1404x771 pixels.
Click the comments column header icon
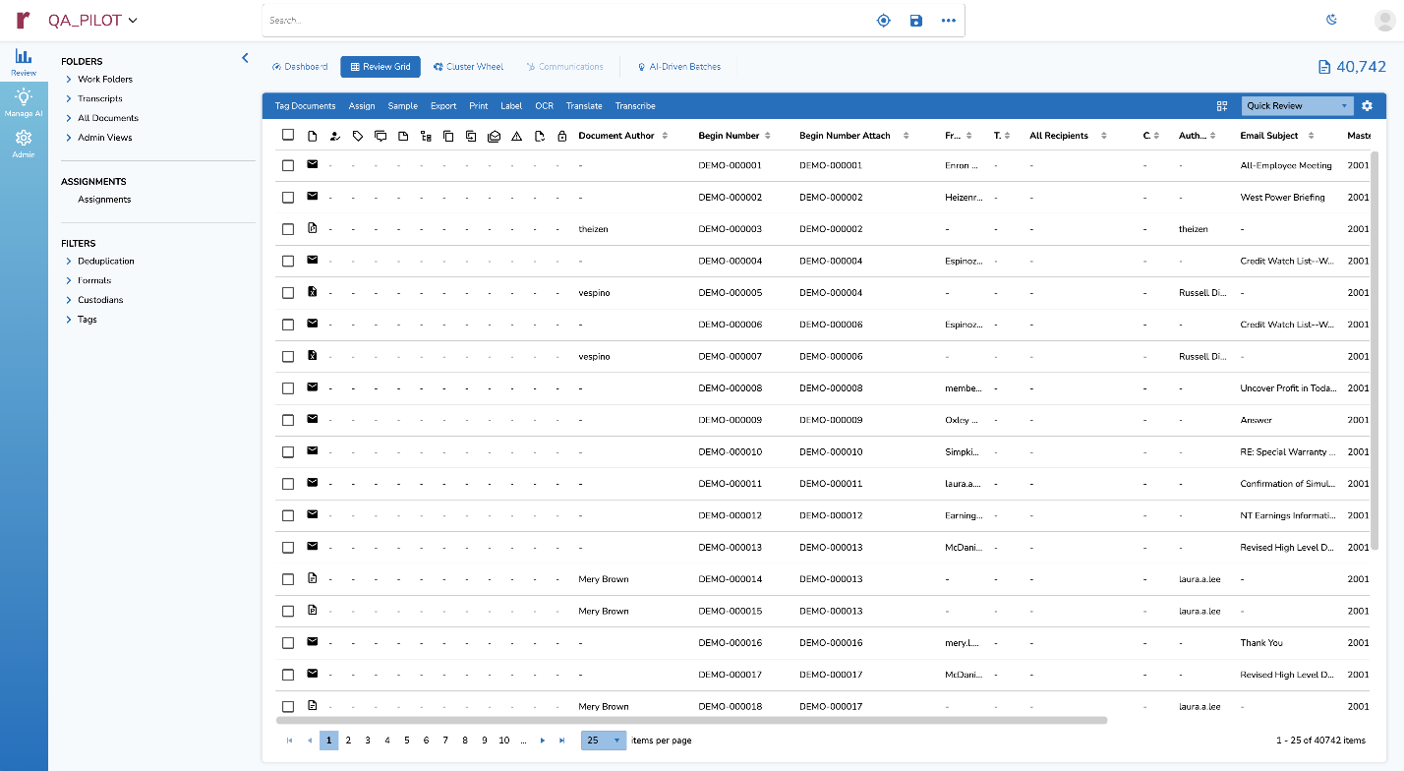click(x=380, y=136)
